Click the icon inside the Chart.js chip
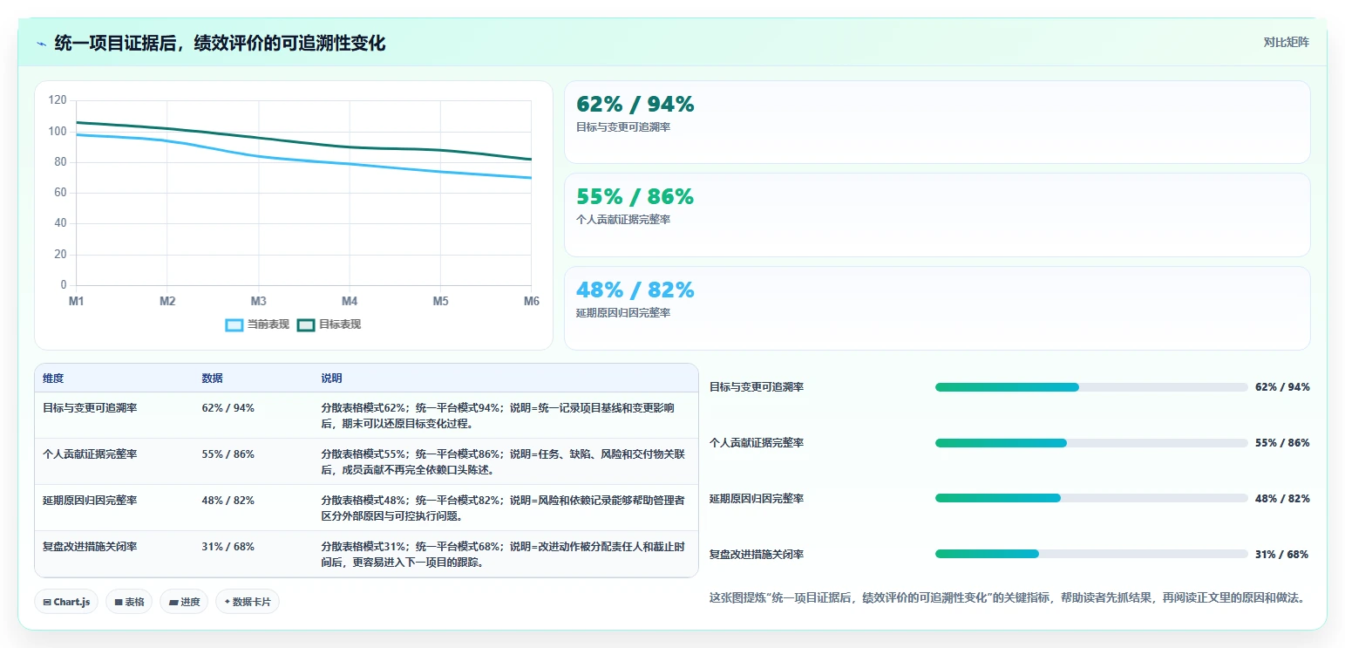The width and height of the screenshot is (1345, 648). [47, 602]
